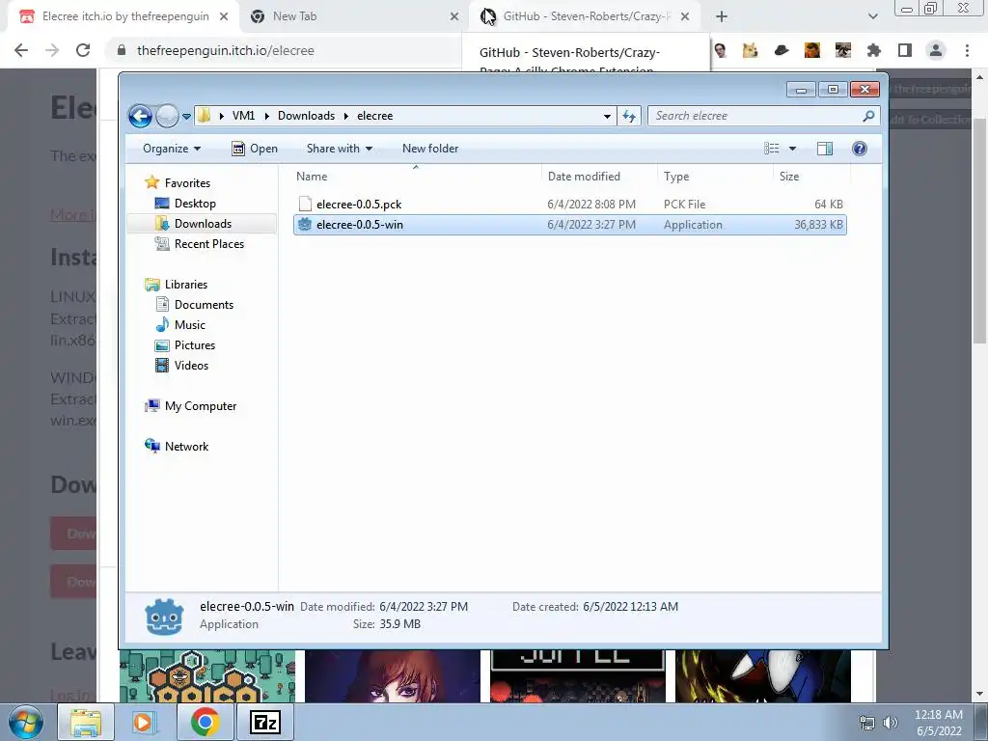This screenshot has height=741, width=988.
Task: Open Recent Places in the navigation pane
Action: (x=209, y=244)
